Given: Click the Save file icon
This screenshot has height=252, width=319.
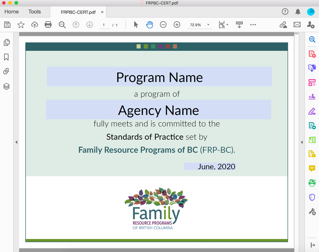Looking at the screenshot, I should [7, 25].
